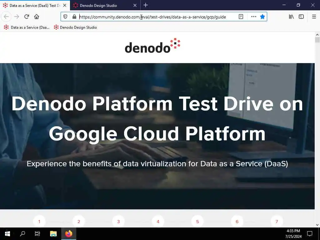Jump to guide step 1
The image size is (320, 240).
39,222
